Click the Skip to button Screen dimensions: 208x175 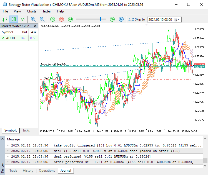click(x=137, y=19)
